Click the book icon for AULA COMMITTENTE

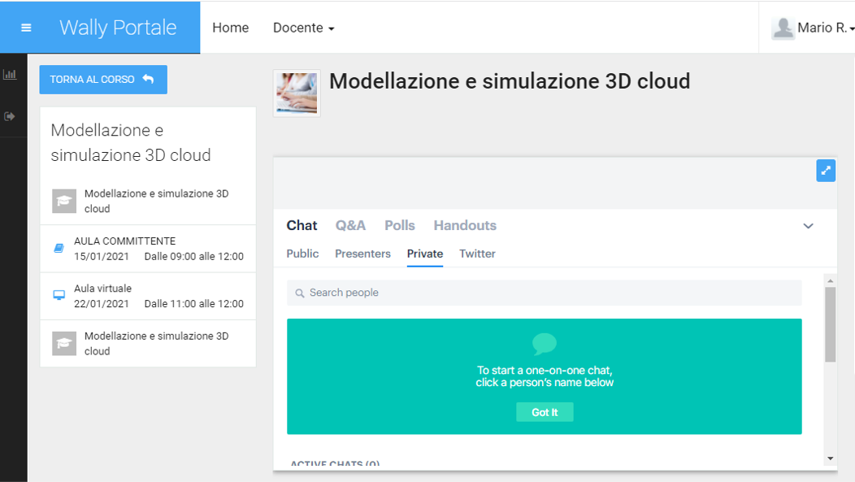pyautogui.click(x=59, y=249)
